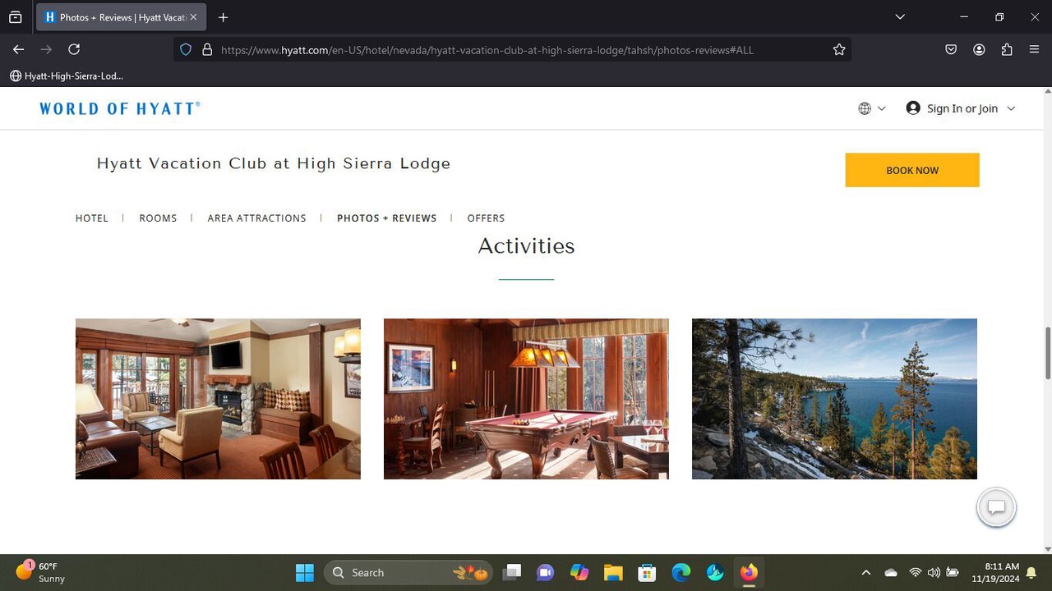Open the Lake Tahoe shoreline photo
Viewport: 1052px width, 591px height.
(x=834, y=399)
